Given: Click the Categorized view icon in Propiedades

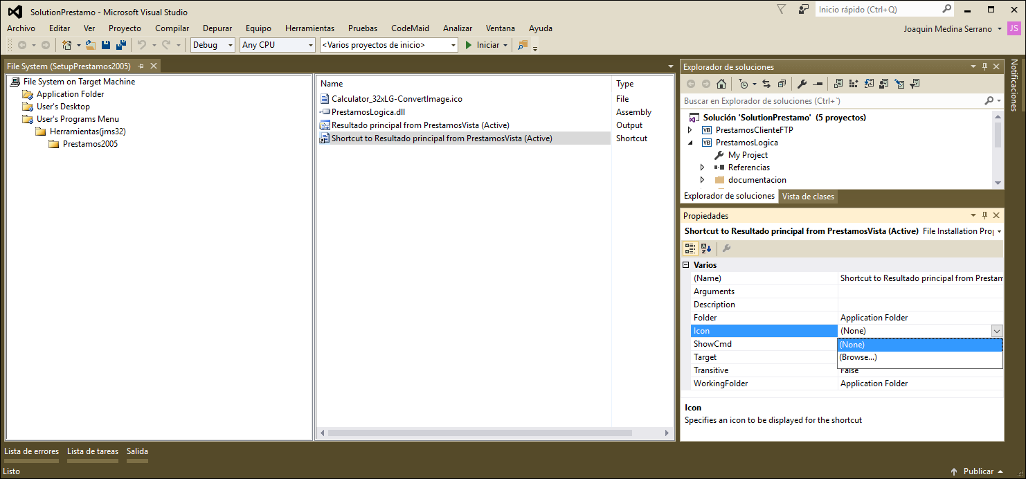Looking at the screenshot, I should [690, 248].
